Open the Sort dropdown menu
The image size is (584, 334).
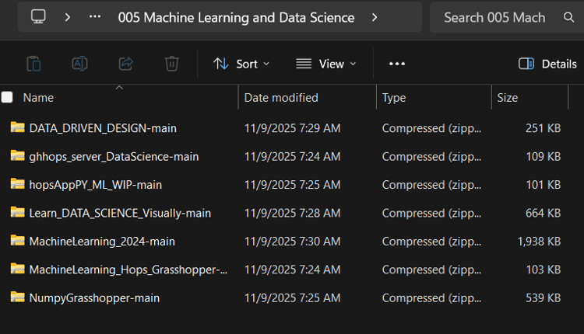(x=241, y=64)
